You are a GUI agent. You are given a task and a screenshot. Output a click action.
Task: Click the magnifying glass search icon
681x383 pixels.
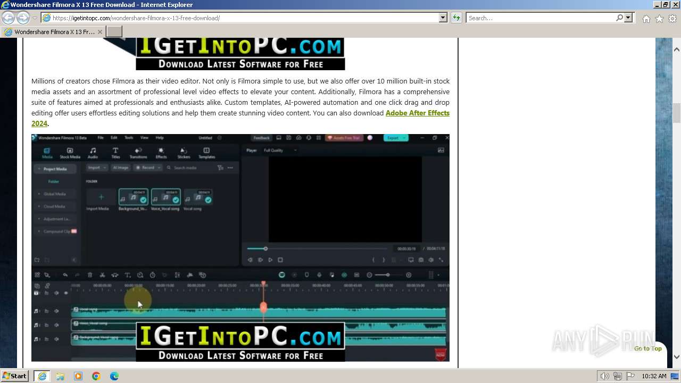click(619, 18)
